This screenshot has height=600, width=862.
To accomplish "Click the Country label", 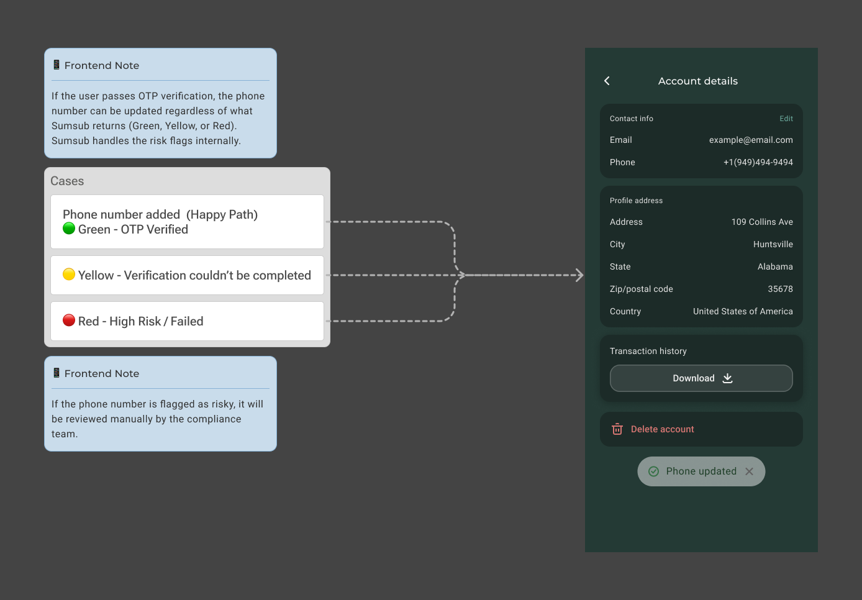I will pos(625,311).
